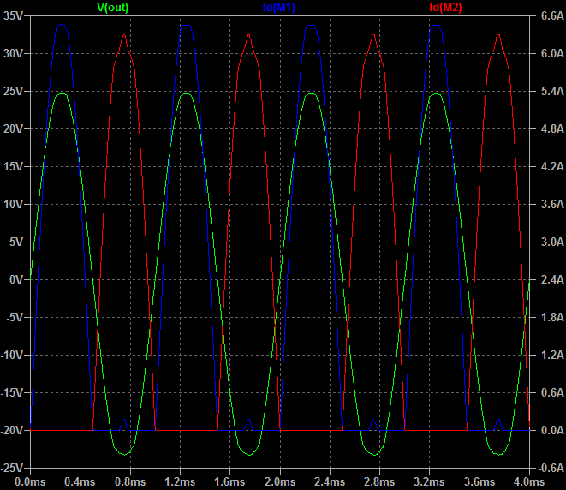Click the -0.6A right axis label
Image resolution: width=566 pixels, height=490 pixels.
coord(551,468)
